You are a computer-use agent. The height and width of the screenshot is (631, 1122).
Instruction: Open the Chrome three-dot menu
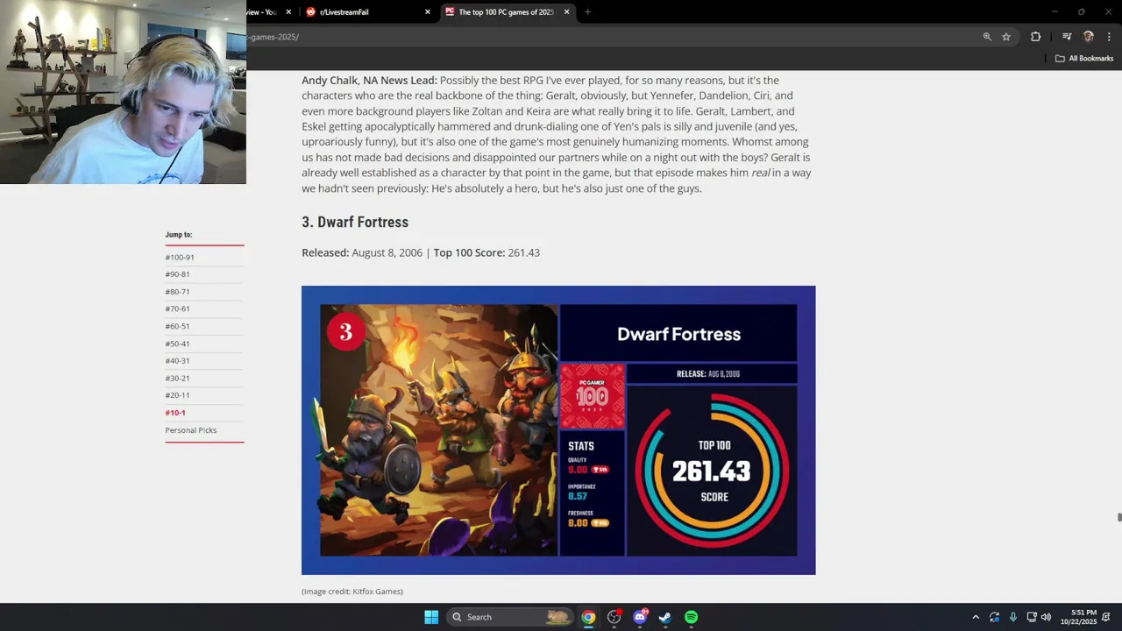pyautogui.click(x=1109, y=37)
